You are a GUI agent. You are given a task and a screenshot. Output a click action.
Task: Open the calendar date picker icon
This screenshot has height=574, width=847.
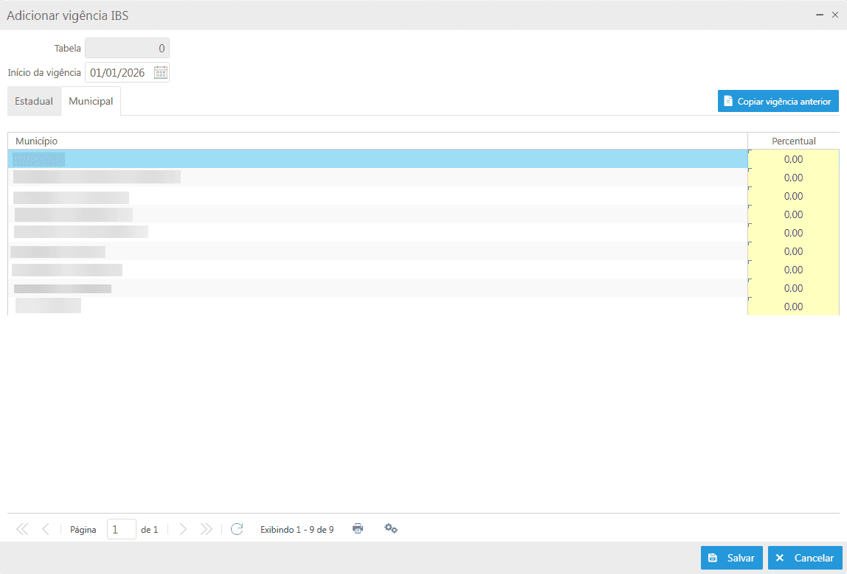(161, 72)
